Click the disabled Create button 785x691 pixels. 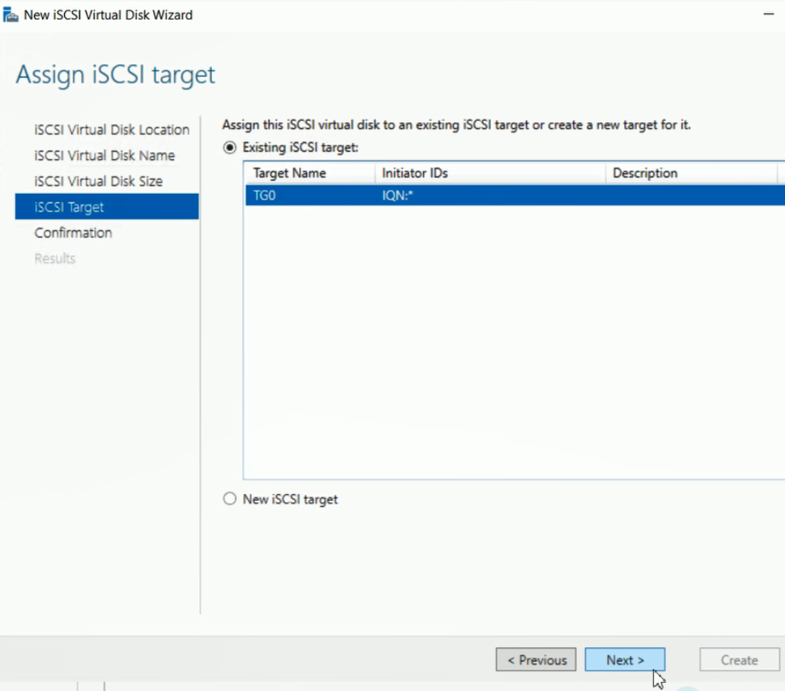pyautogui.click(x=740, y=660)
